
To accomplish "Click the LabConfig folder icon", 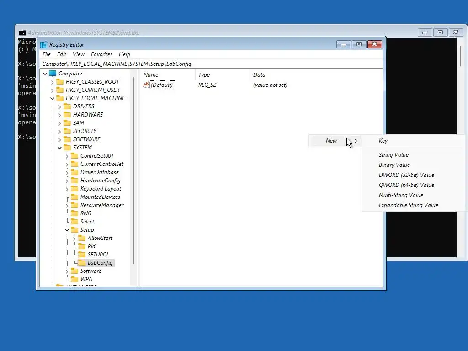I will coord(82,263).
